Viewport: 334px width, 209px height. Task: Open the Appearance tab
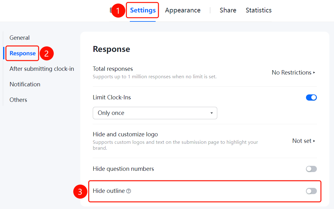point(183,10)
